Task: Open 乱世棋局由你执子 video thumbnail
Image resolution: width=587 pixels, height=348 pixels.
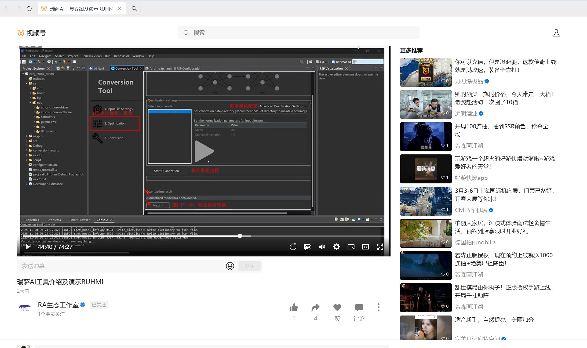Action: 426,298
